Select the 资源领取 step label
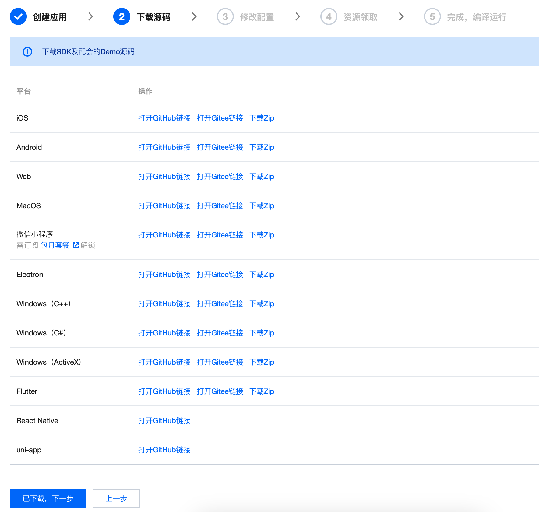This screenshot has height=512, width=539. tap(361, 17)
